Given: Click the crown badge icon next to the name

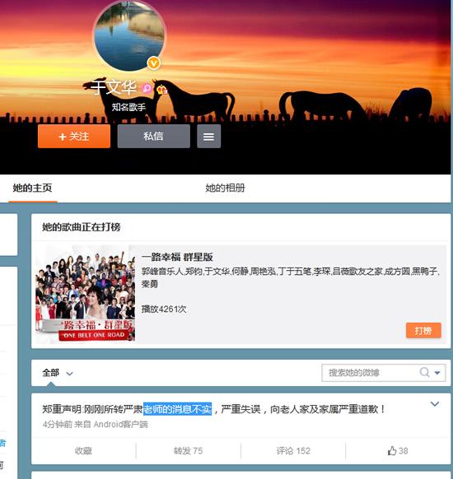Looking at the screenshot, I should point(161,90).
